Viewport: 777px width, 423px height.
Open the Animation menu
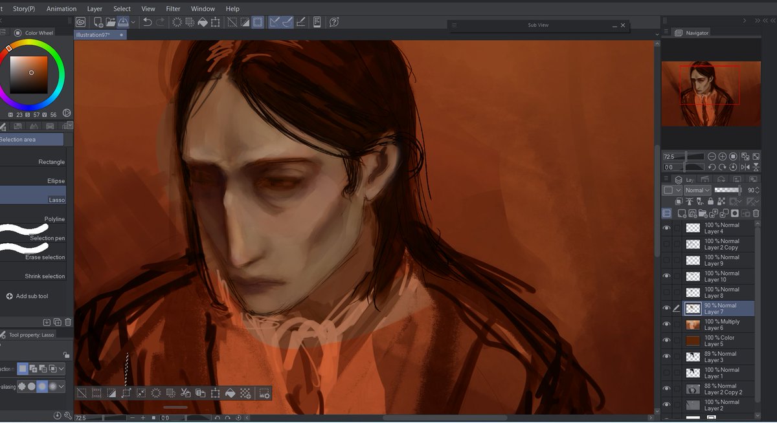(x=62, y=9)
